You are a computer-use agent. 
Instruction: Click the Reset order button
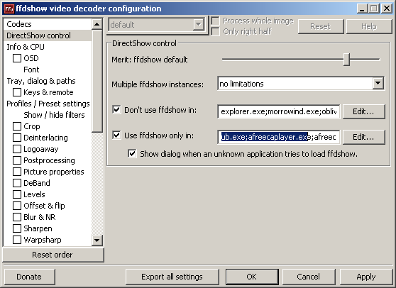[53, 255]
